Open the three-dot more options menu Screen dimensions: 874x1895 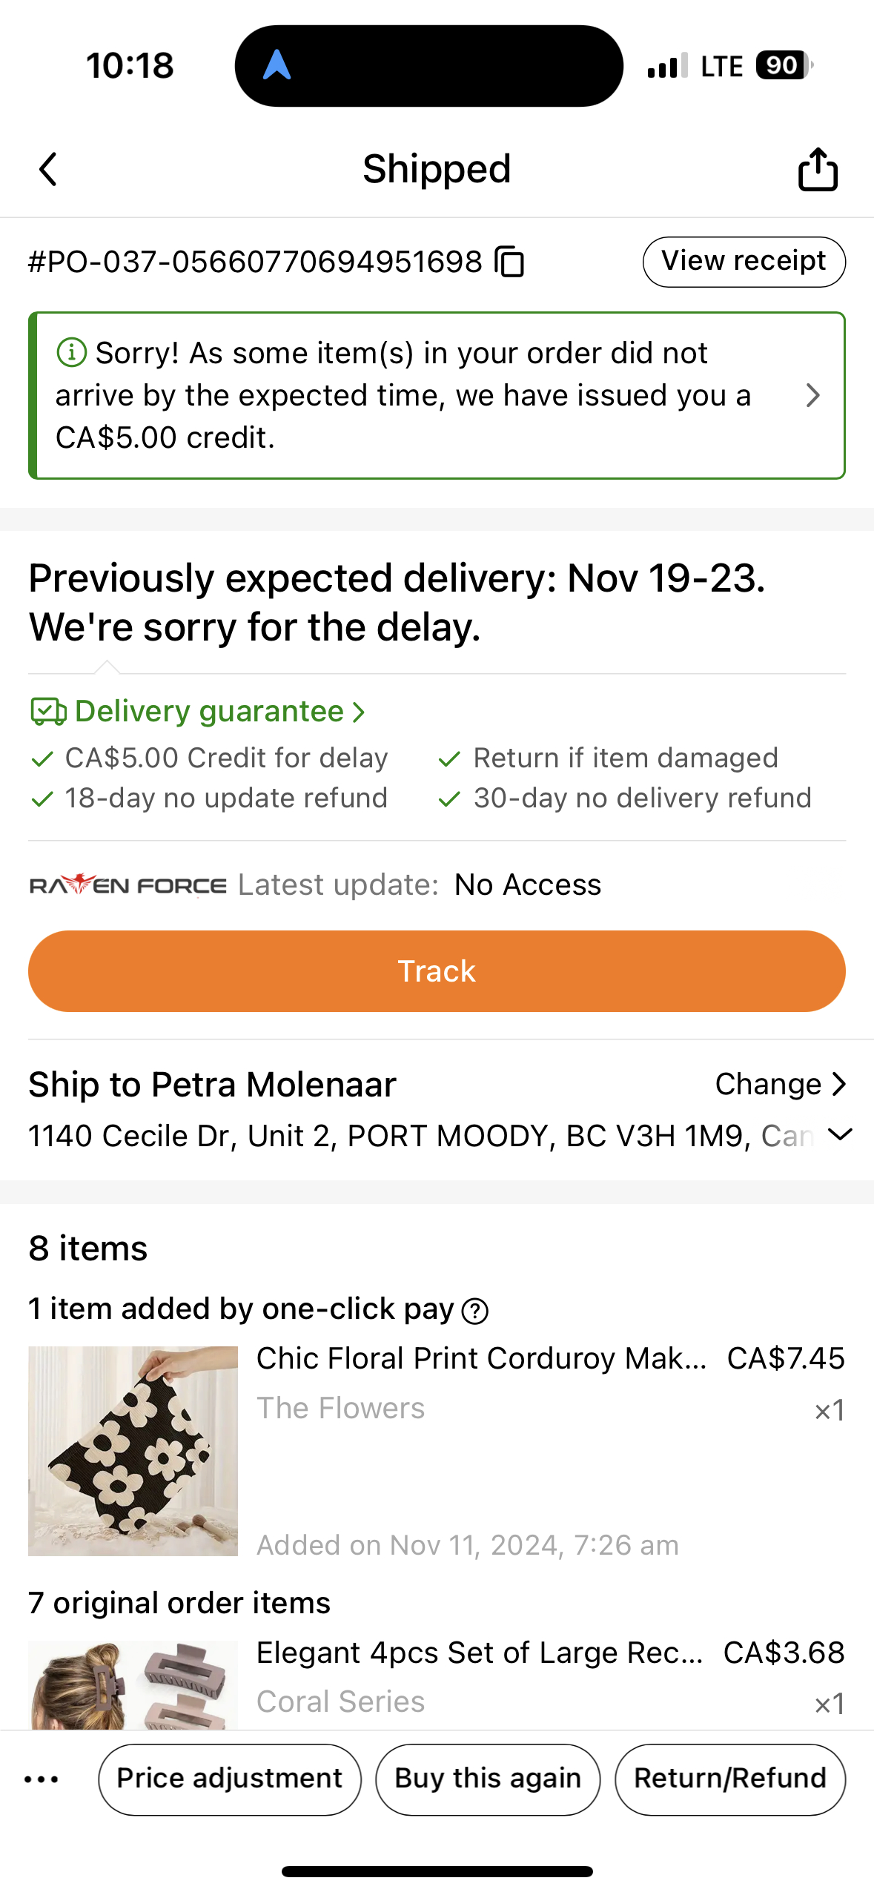(x=42, y=1779)
